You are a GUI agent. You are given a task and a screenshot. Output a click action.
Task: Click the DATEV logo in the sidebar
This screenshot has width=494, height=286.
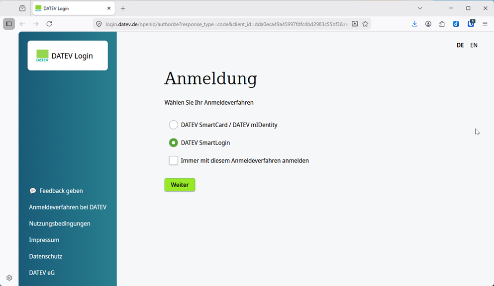tap(42, 56)
